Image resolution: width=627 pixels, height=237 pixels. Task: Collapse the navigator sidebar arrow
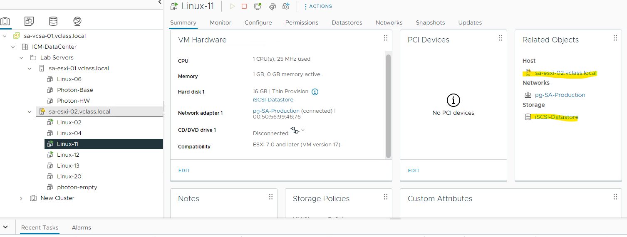(160, 2)
